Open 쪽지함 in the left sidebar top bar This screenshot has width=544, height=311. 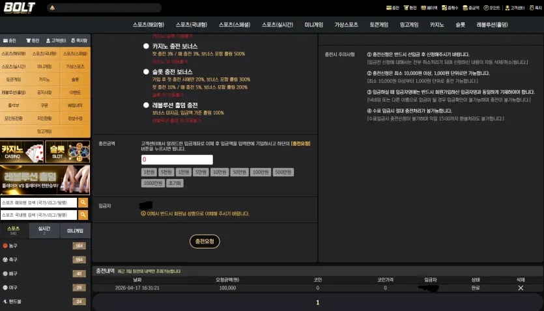pos(79,40)
